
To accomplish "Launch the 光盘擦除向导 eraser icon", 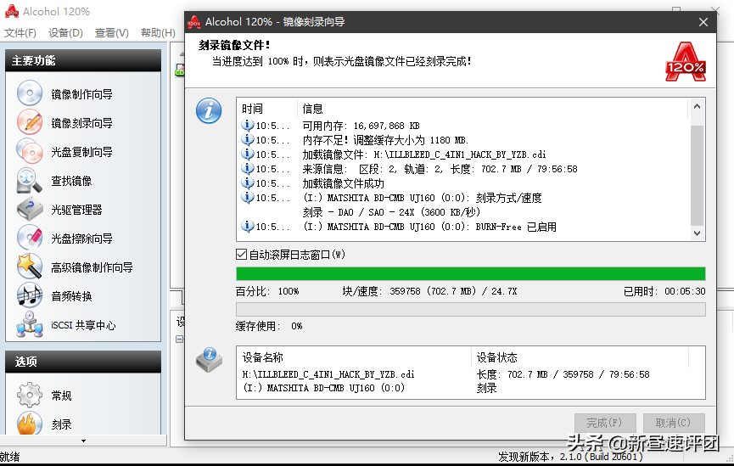I will pos(30,239).
